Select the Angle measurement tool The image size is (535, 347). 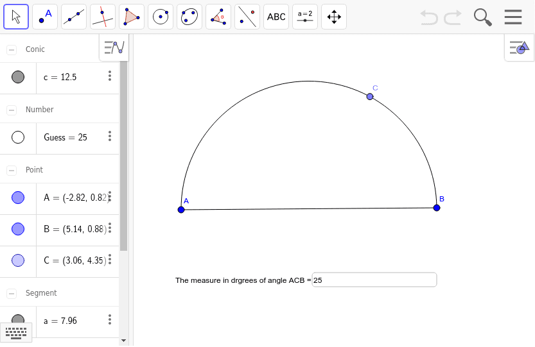pyautogui.click(x=218, y=17)
